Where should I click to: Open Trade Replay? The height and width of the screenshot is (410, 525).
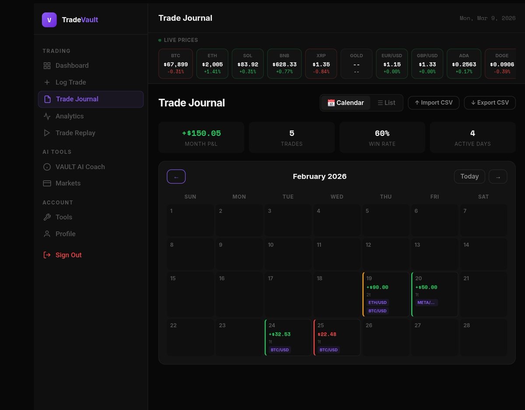91,133
